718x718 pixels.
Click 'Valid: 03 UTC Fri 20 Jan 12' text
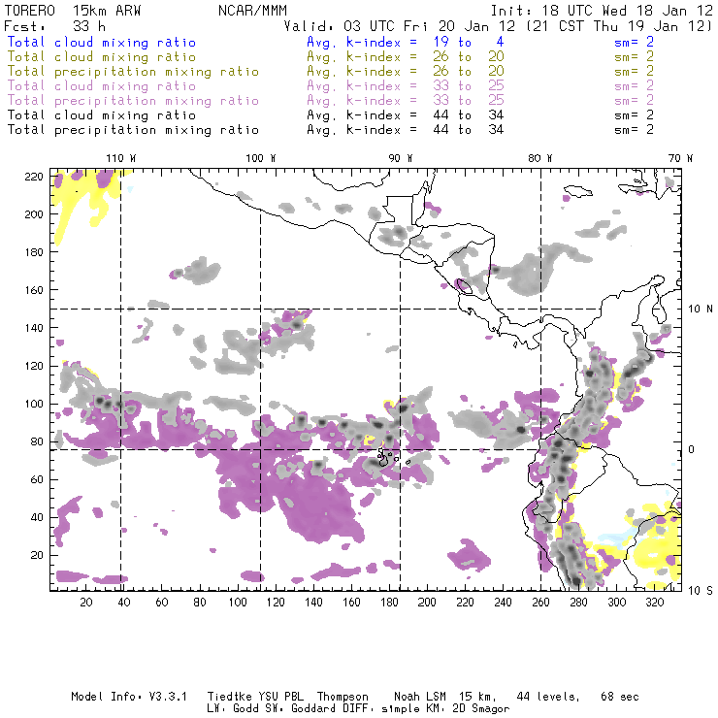[399, 26]
